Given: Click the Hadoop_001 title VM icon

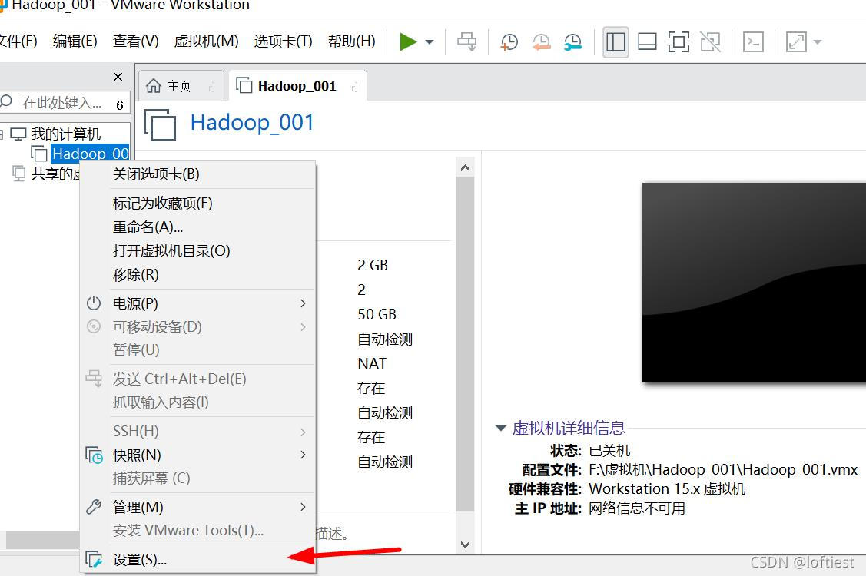Looking at the screenshot, I should pos(160,125).
